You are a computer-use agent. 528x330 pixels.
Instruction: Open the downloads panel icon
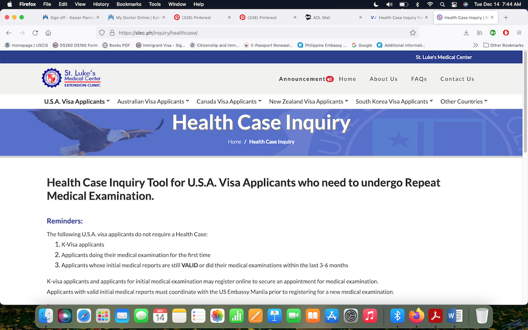[x=466, y=33]
